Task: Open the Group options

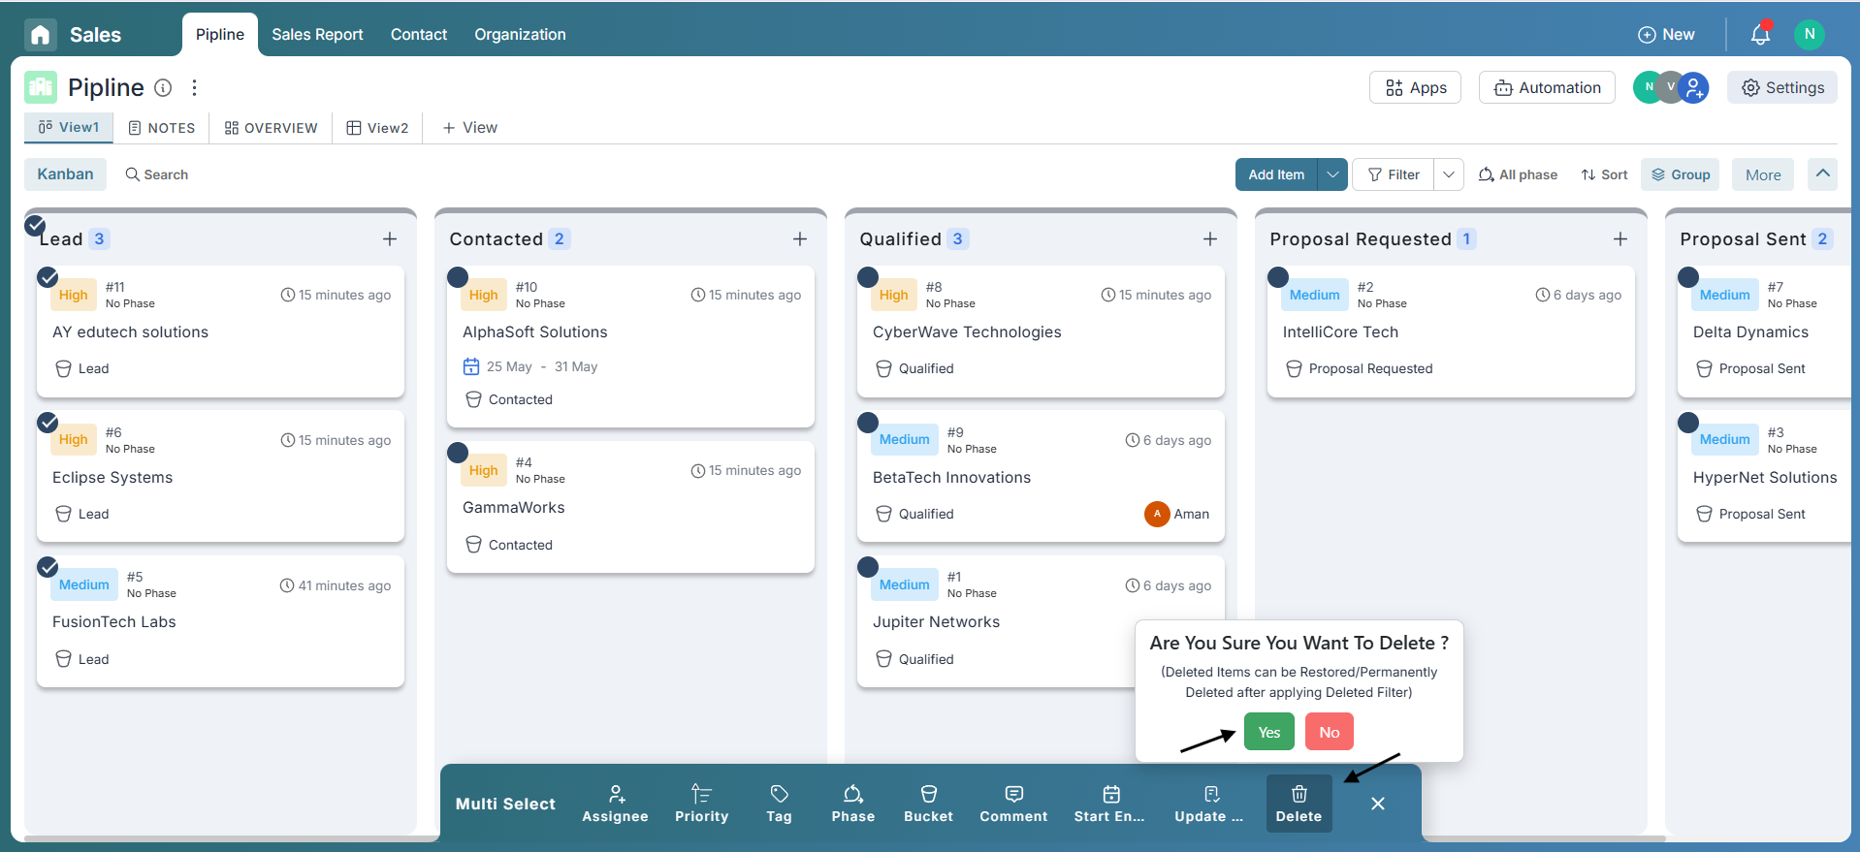Action: (1681, 174)
